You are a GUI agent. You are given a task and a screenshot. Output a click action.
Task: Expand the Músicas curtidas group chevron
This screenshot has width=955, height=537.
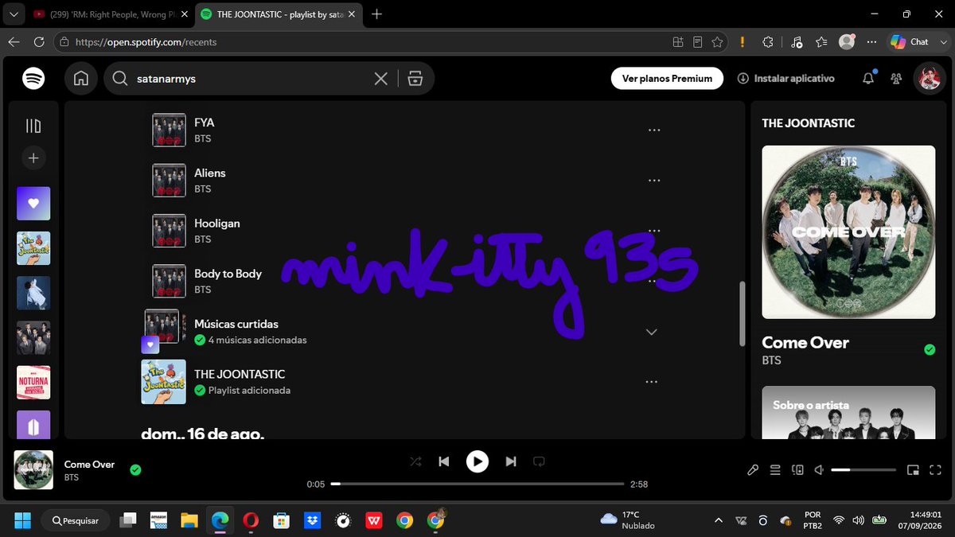pos(651,332)
